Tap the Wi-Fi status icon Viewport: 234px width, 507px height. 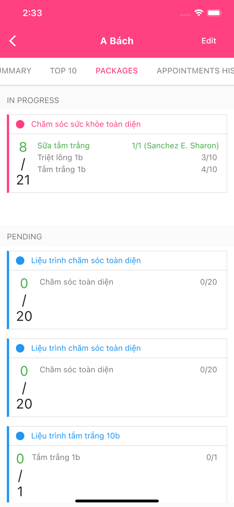tap(199, 13)
